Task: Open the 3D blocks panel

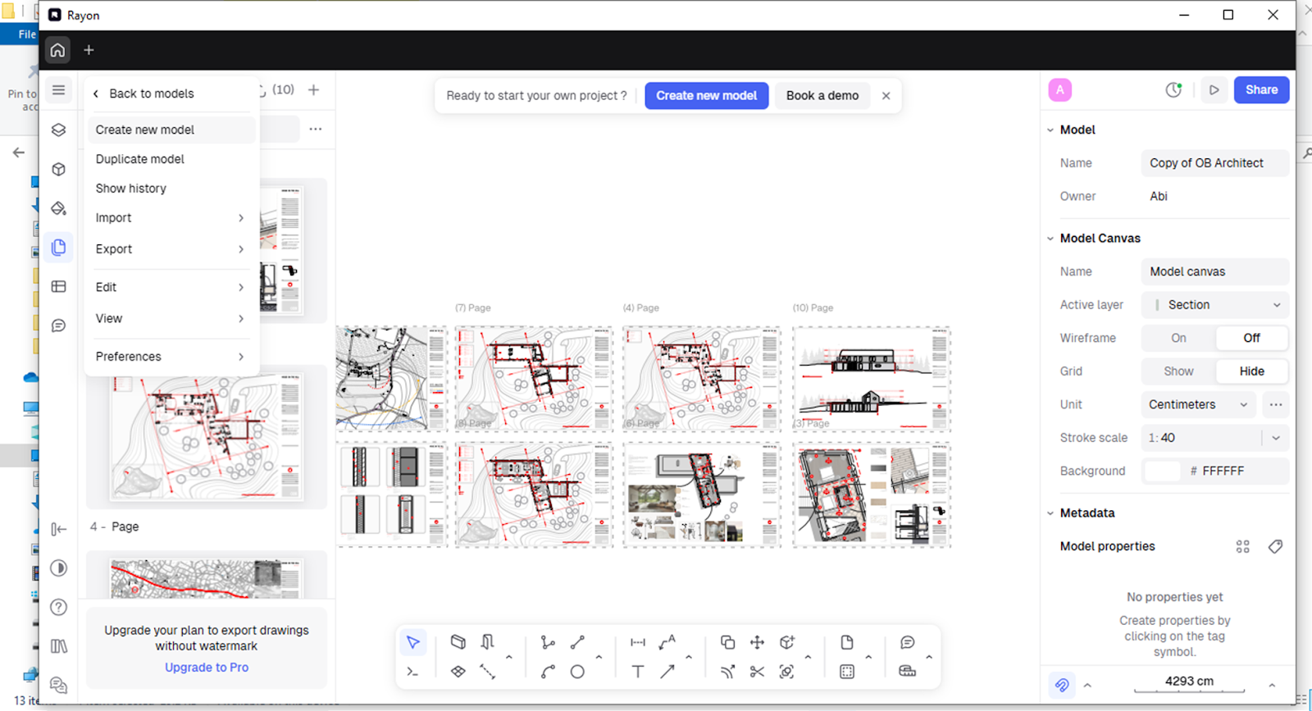Action: point(58,169)
